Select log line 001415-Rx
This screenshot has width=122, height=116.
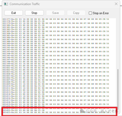tap(56, 96)
